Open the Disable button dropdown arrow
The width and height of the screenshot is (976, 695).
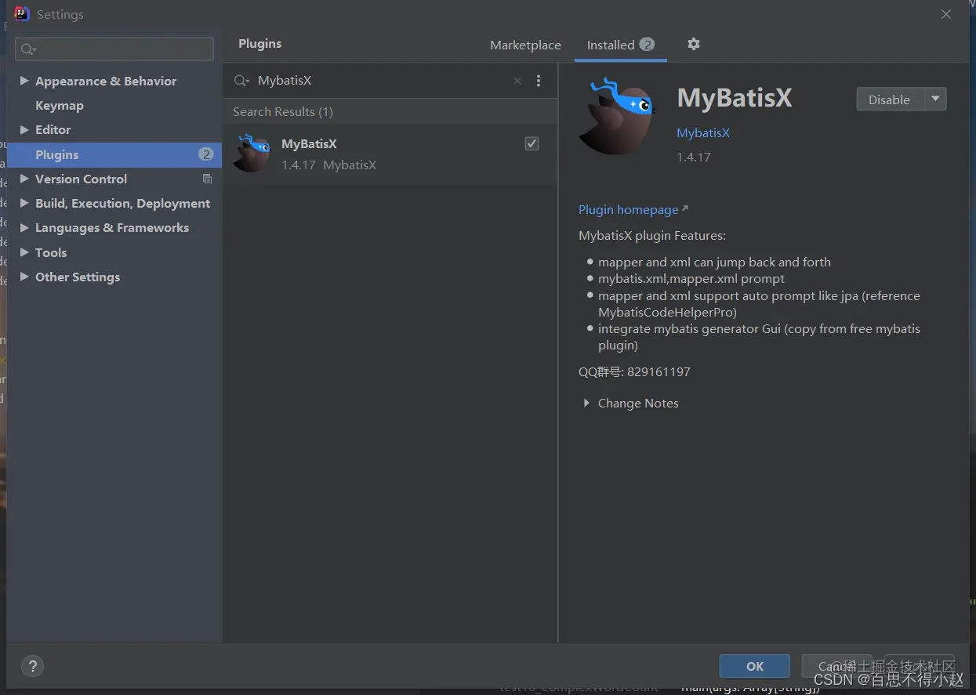(935, 100)
